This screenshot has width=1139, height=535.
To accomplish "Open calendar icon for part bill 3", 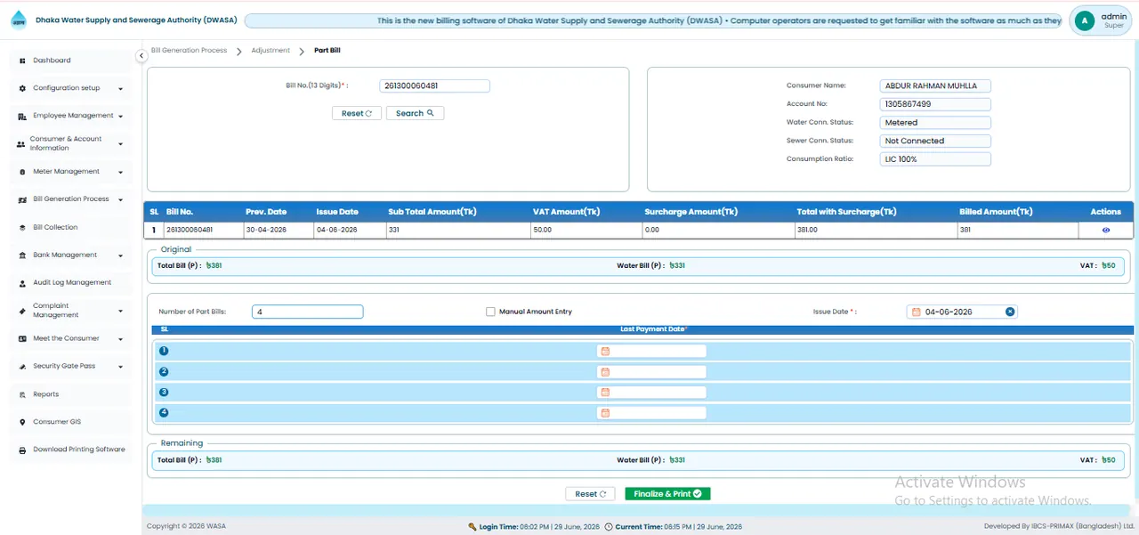I will (605, 393).
